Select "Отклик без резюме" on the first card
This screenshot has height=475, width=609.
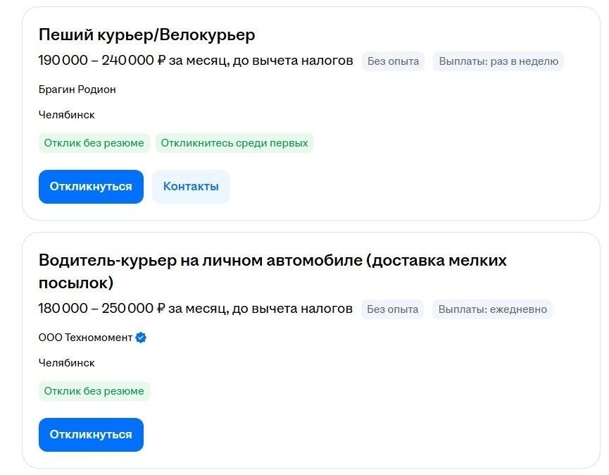94,142
